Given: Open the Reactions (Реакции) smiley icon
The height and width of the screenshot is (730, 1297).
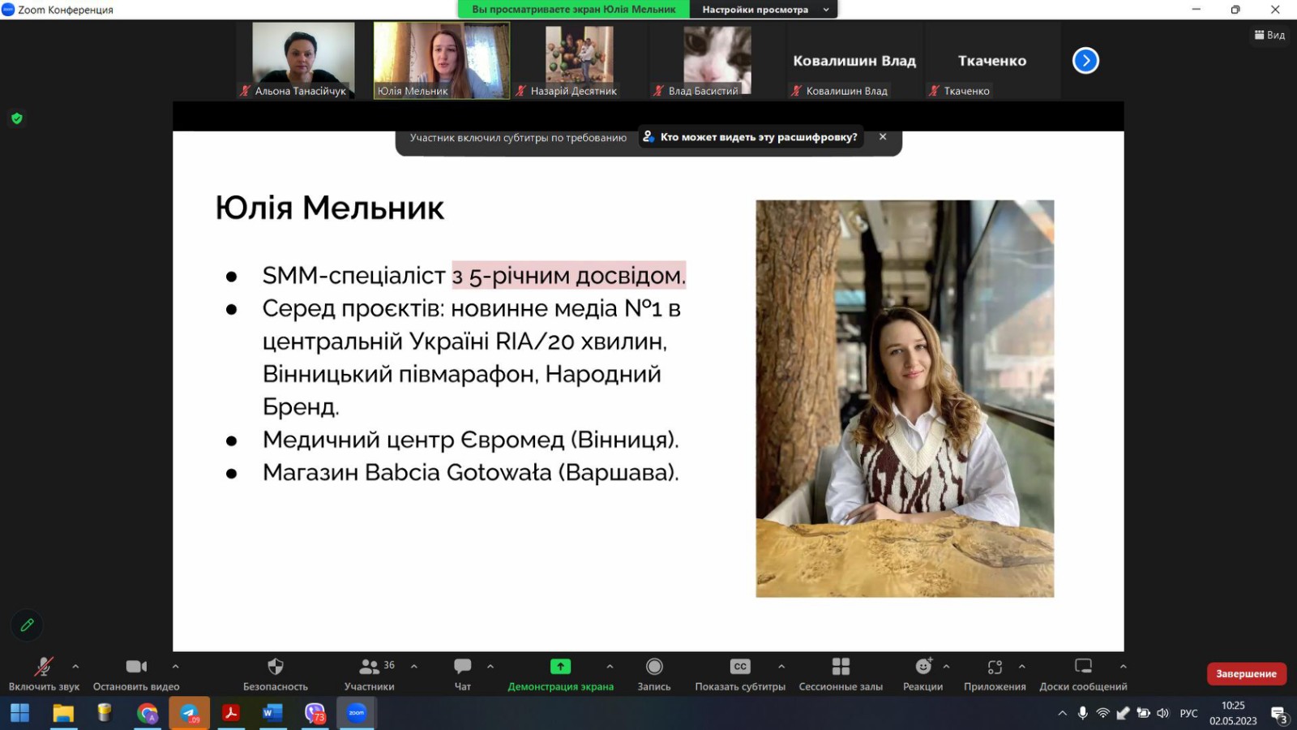Looking at the screenshot, I should [923, 667].
